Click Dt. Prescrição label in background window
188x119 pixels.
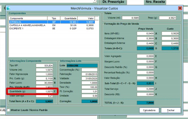tap(113, 2)
